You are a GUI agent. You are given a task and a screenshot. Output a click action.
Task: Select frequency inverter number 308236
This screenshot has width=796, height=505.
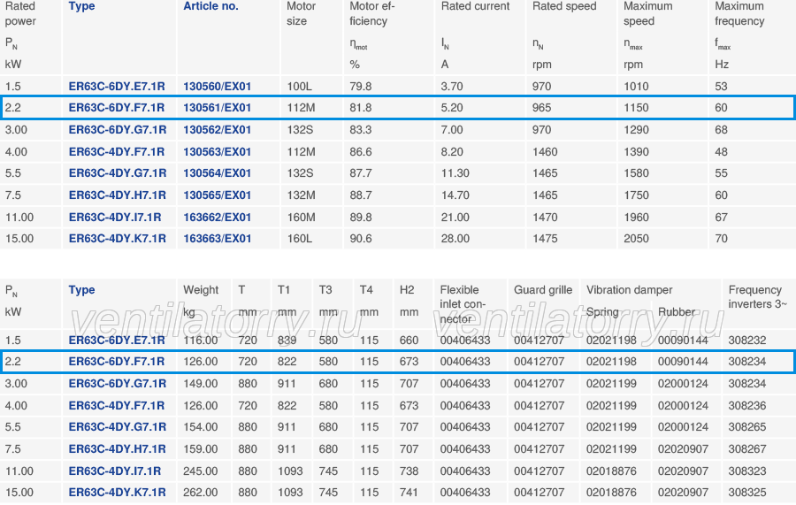tap(746, 406)
